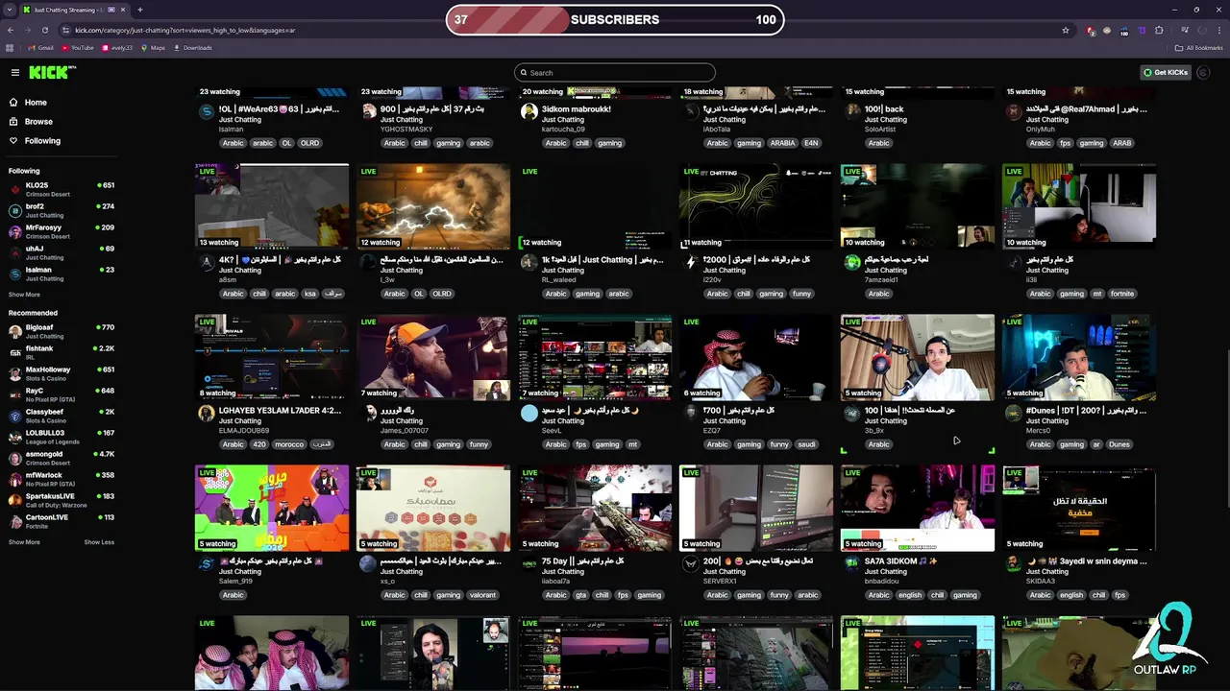
Task: Click Get KICKs button
Action: click(x=1166, y=73)
